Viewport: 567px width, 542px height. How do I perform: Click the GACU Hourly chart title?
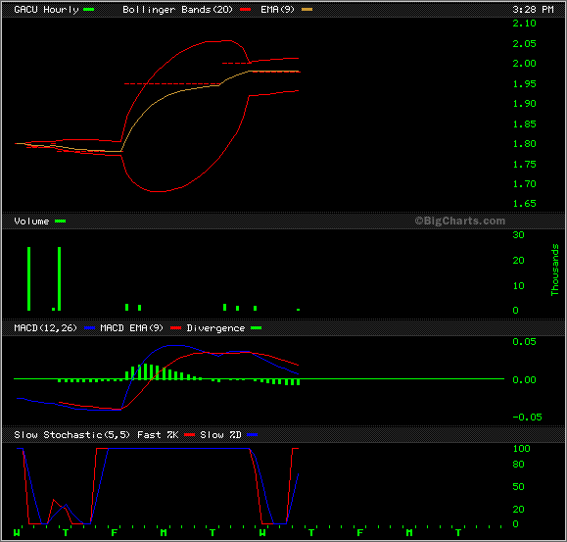point(46,10)
